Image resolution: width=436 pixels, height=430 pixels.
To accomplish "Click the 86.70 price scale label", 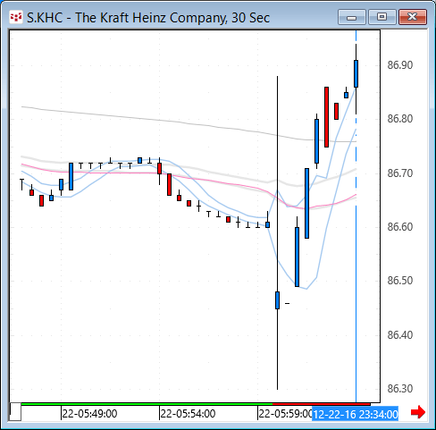I will click(399, 173).
